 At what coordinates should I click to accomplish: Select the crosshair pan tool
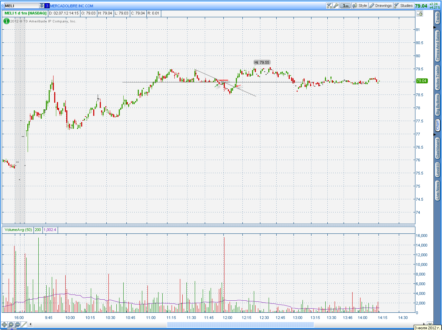(4, 324)
